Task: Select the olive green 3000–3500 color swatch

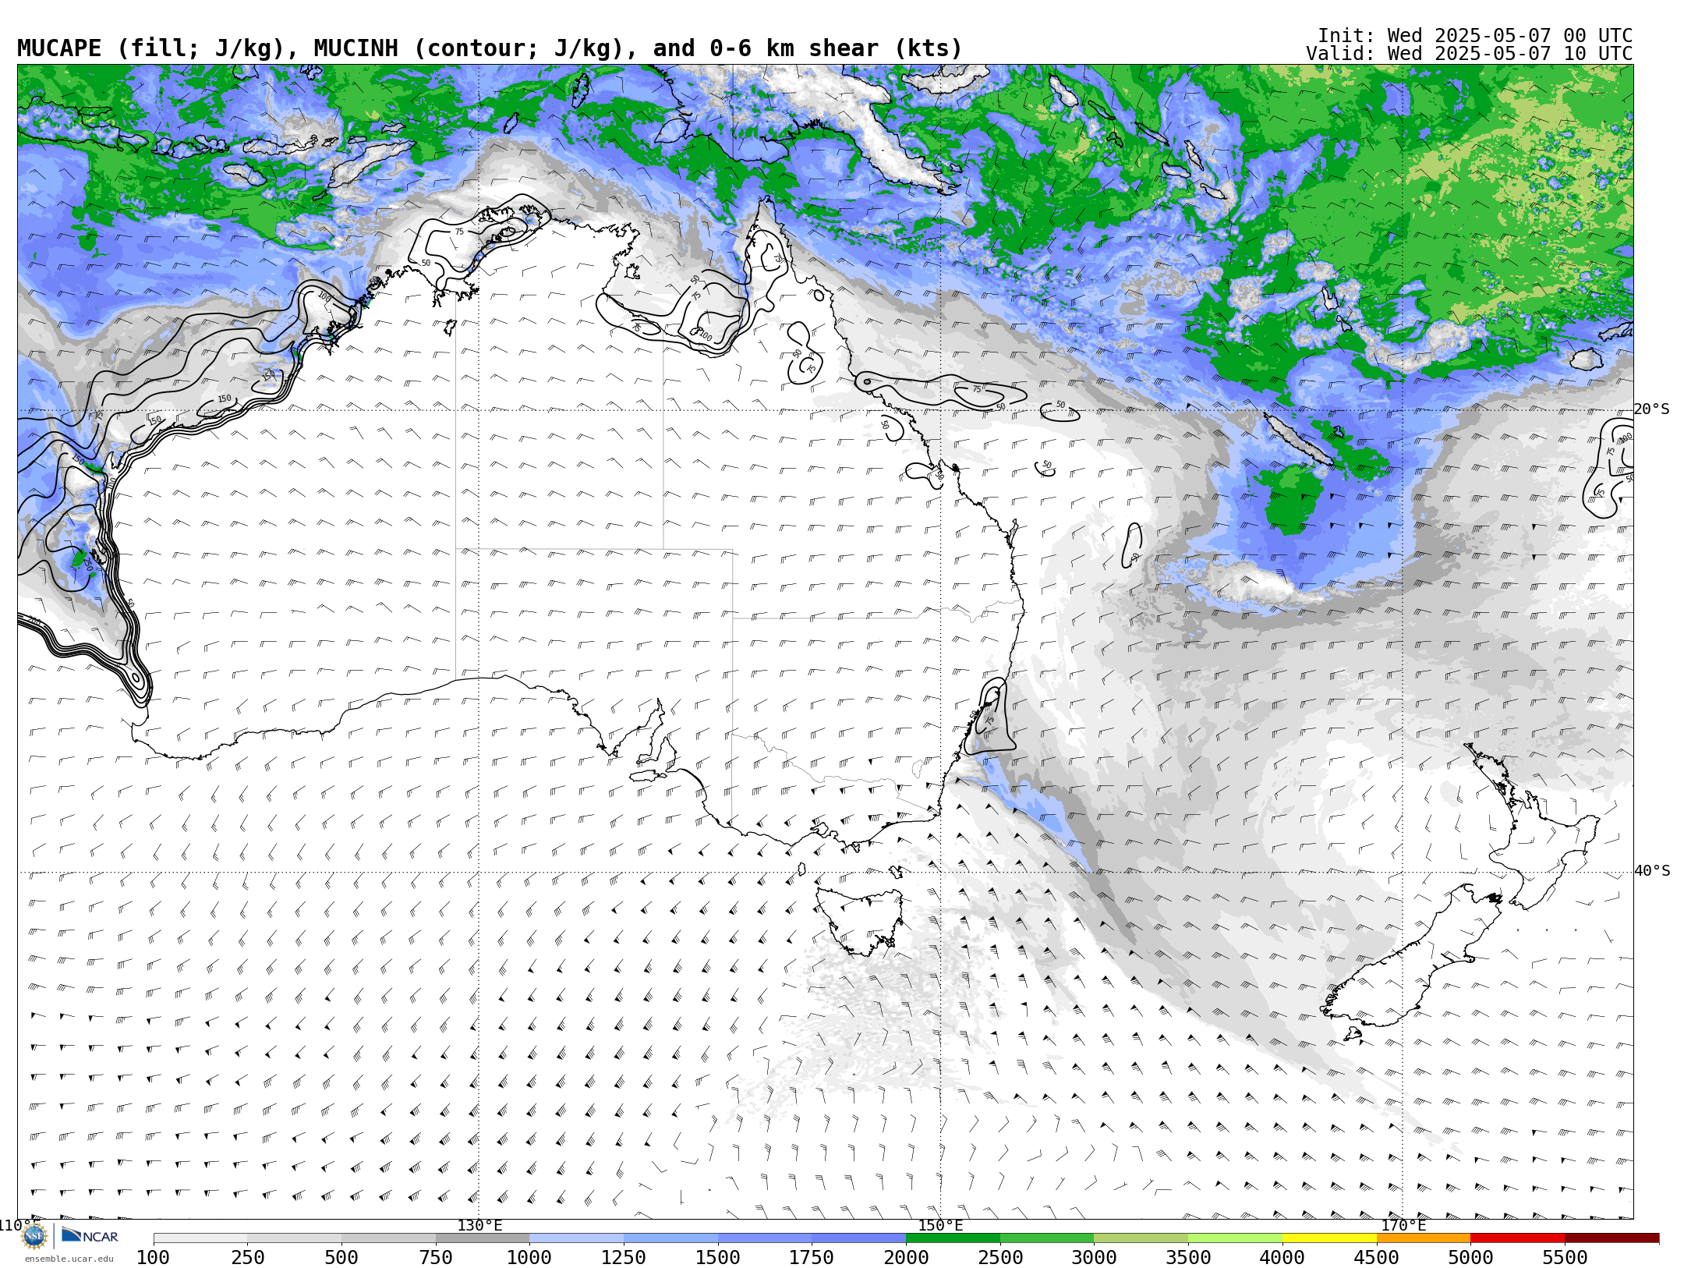Action: pyautogui.click(x=1141, y=1238)
